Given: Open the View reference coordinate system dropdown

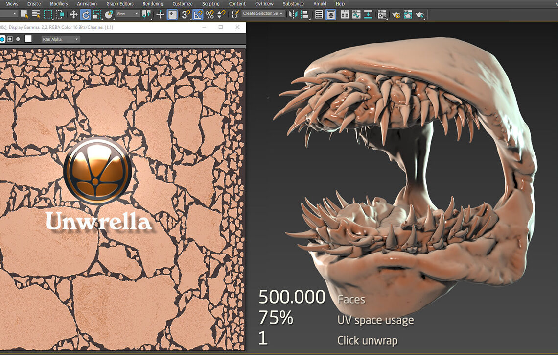Looking at the screenshot, I should click(x=126, y=14).
